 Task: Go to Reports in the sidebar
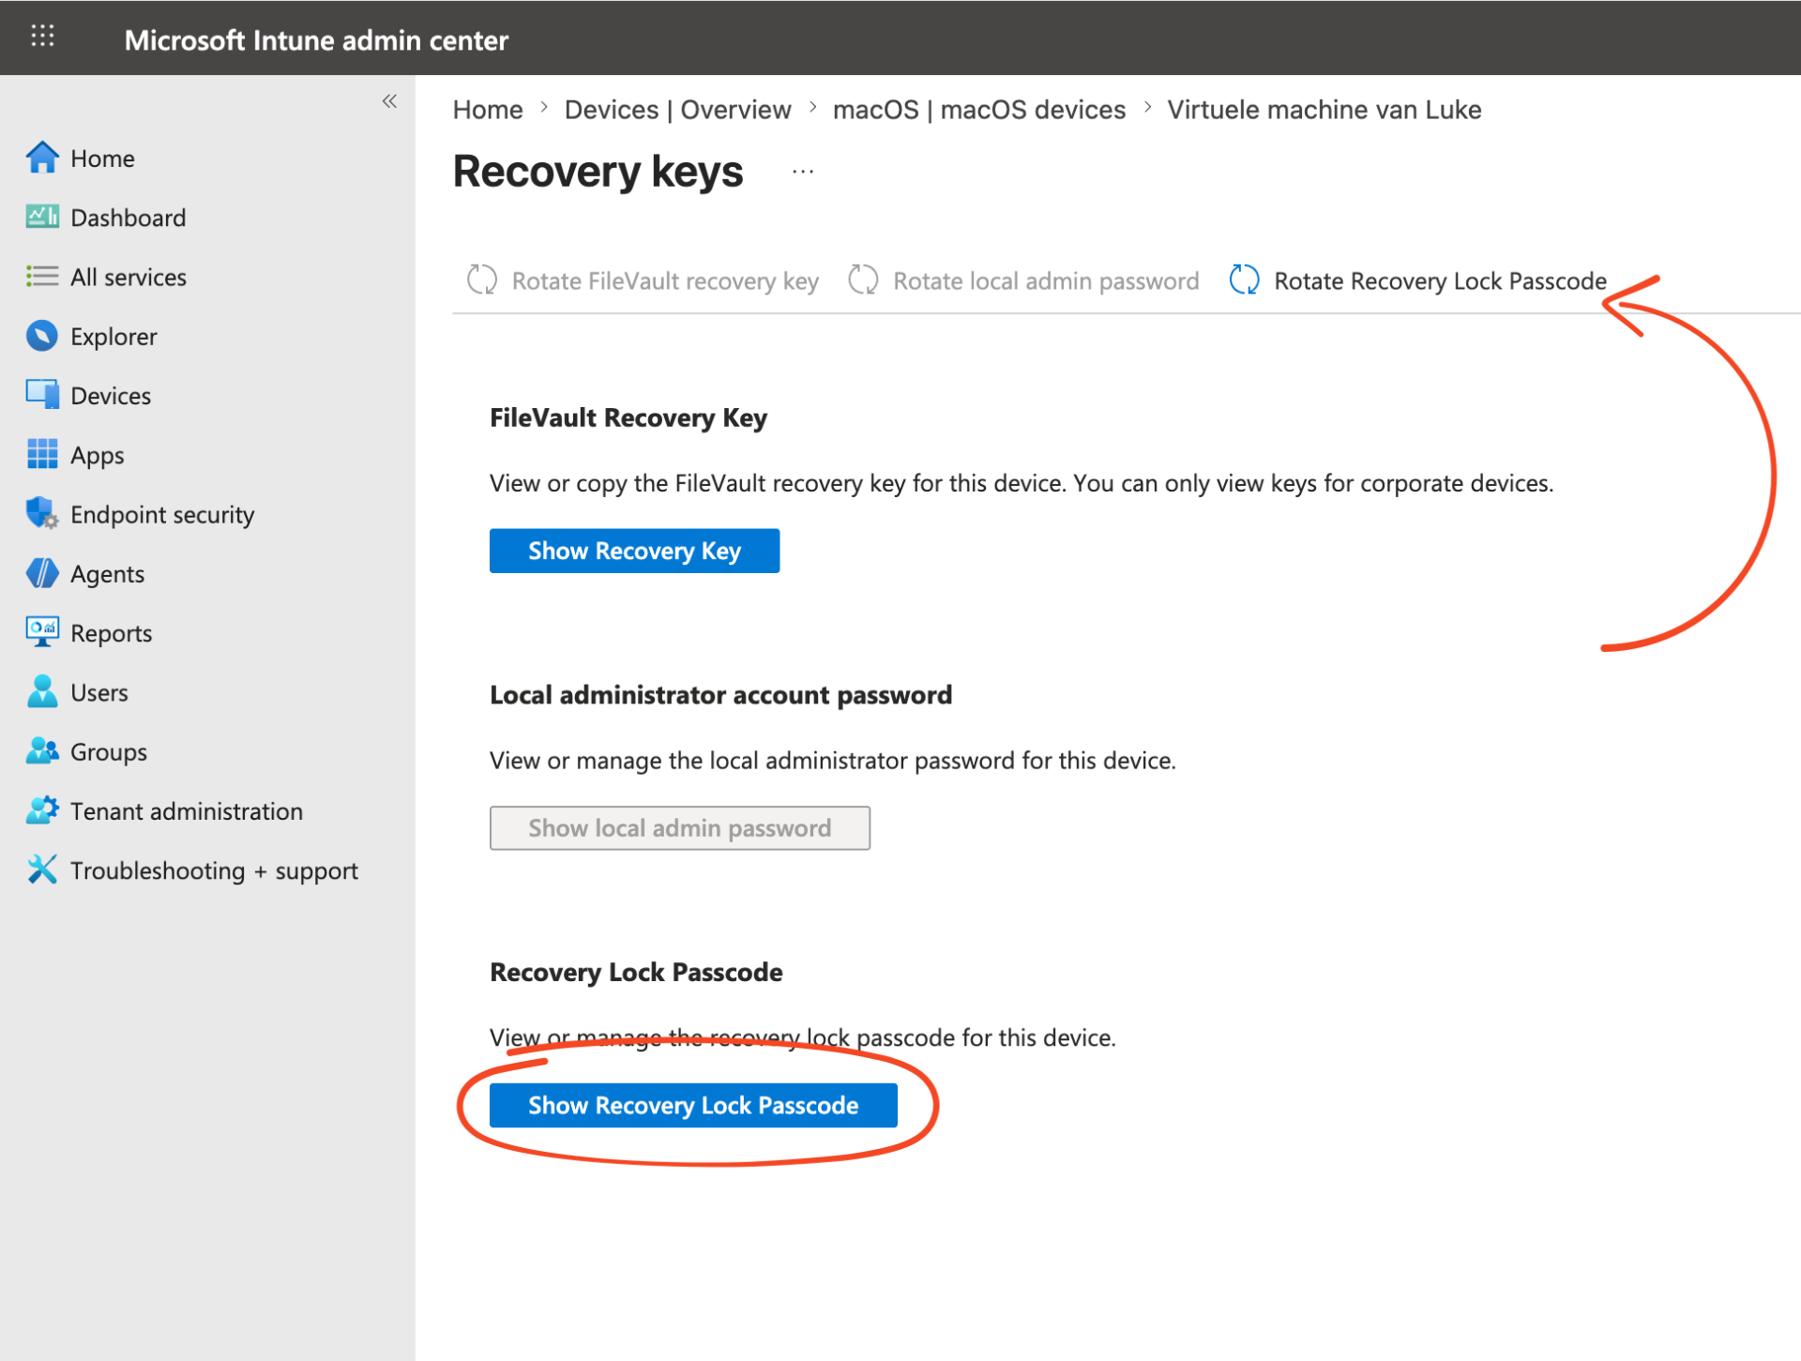pyautogui.click(x=112, y=634)
